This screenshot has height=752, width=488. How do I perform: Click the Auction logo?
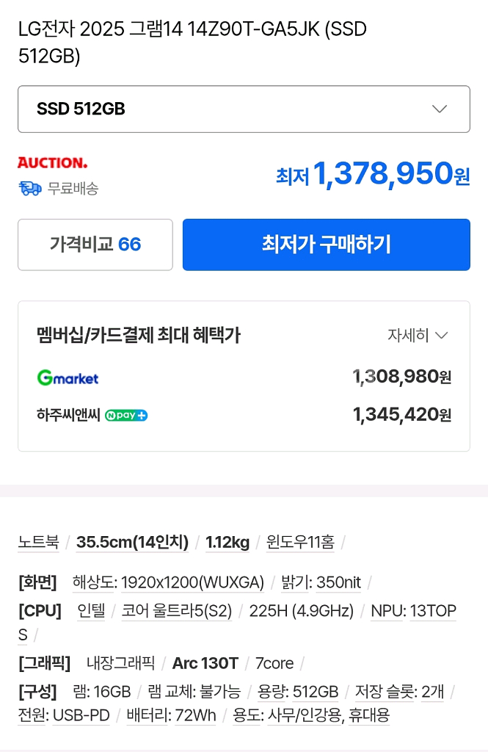pyautogui.click(x=52, y=162)
